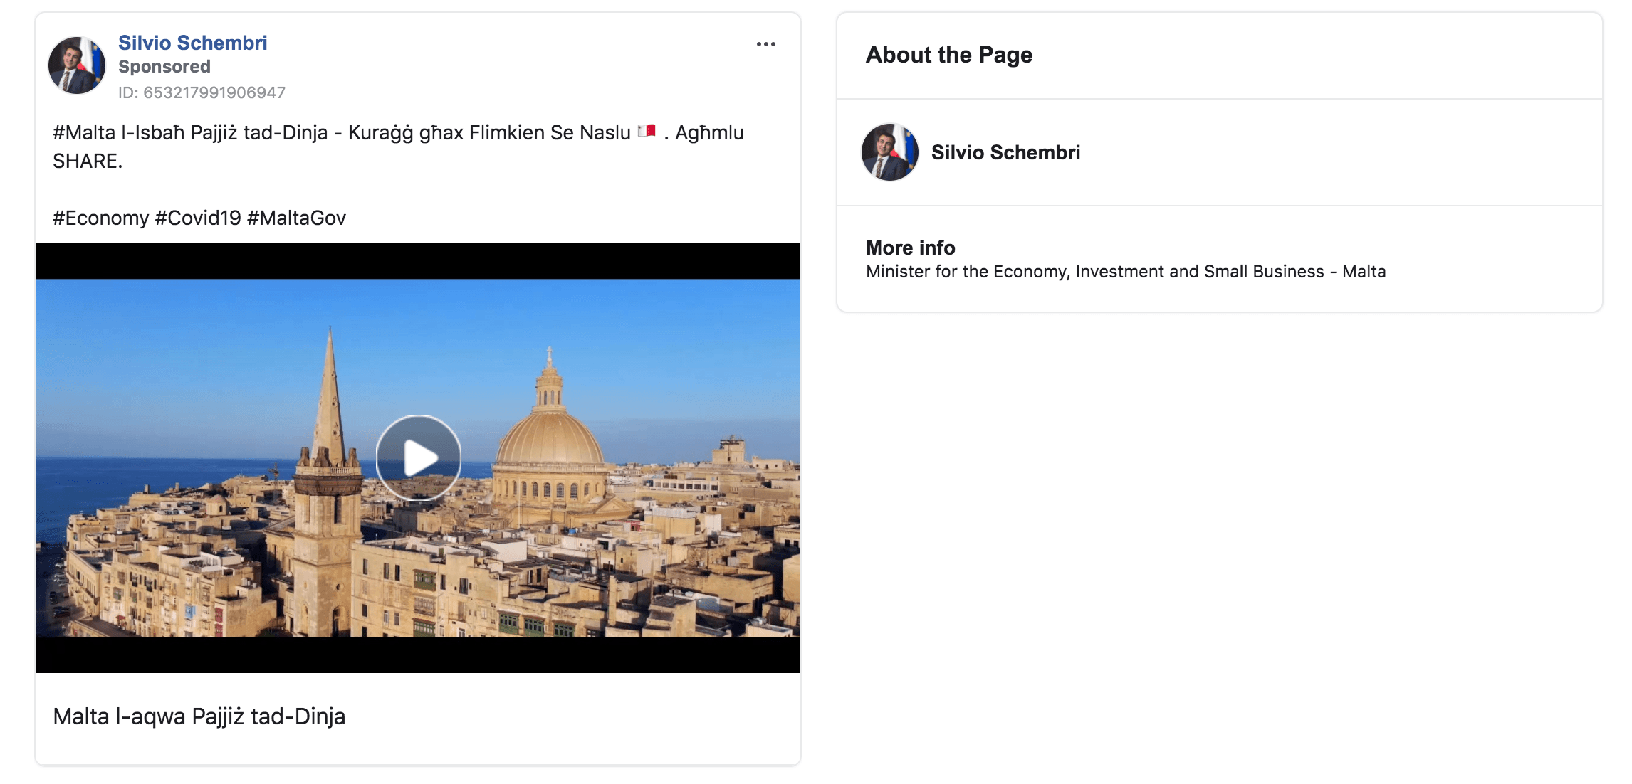This screenshot has width=1632, height=784.
Task: Click the About the Page heading
Action: click(x=948, y=55)
